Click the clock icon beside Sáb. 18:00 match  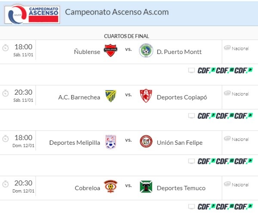tap(6, 47)
